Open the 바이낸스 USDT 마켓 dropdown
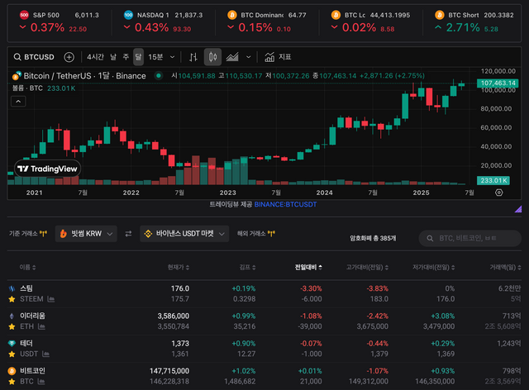Image resolution: width=529 pixels, height=390 pixels. 184,234
